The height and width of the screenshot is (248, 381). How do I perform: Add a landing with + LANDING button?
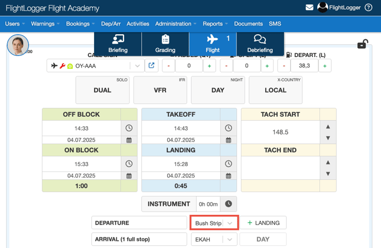(x=263, y=223)
